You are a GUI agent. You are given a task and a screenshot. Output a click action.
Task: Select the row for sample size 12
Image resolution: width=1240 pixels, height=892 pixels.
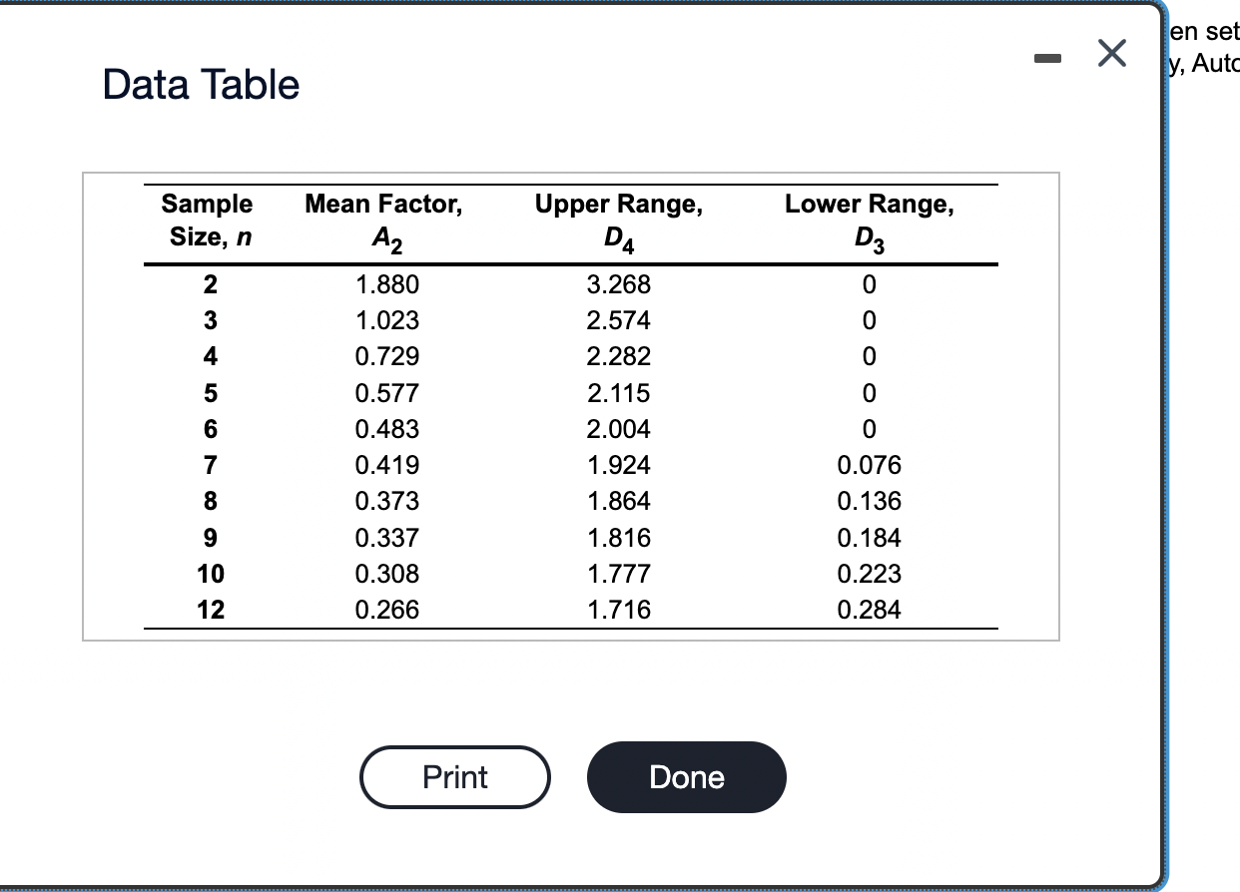coord(210,610)
